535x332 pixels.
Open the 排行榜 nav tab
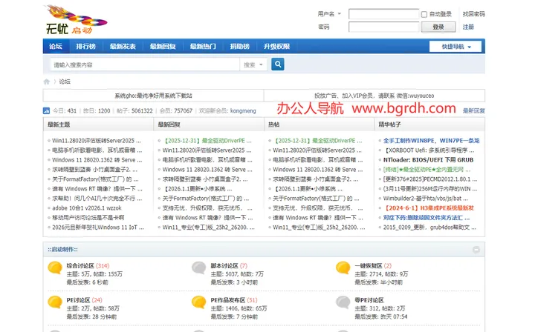(85, 46)
